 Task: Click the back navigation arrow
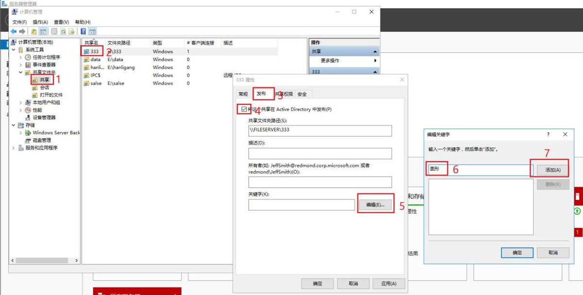pos(13,32)
